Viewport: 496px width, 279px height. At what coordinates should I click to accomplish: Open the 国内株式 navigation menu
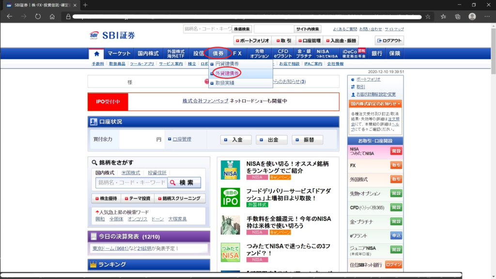[148, 54]
